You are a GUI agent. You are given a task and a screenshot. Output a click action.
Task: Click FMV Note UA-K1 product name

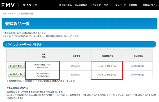click(43, 73)
